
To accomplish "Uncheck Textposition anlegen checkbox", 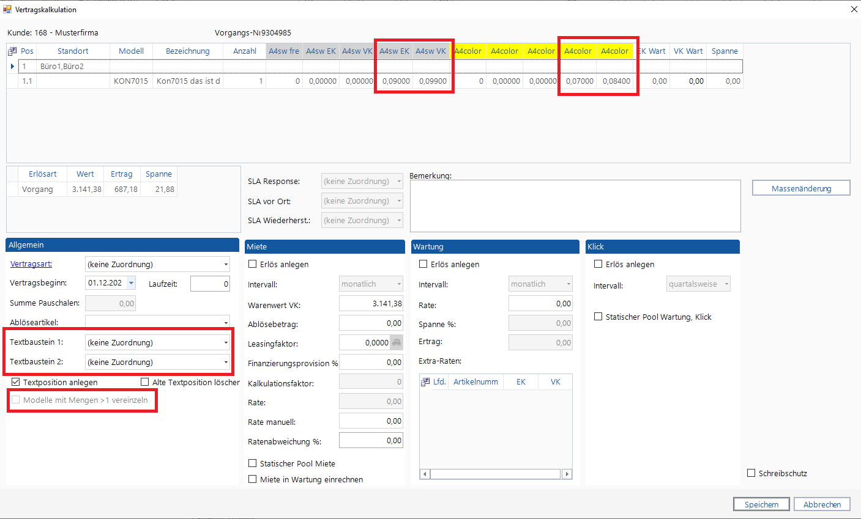I will (16, 382).
